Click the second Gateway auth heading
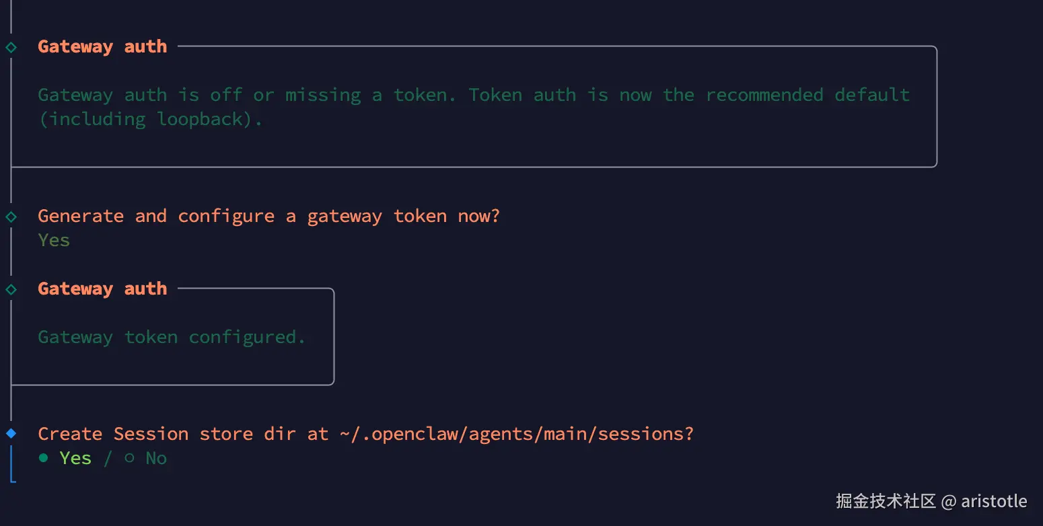Viewport: 1043px width, 526px height. 102,289
